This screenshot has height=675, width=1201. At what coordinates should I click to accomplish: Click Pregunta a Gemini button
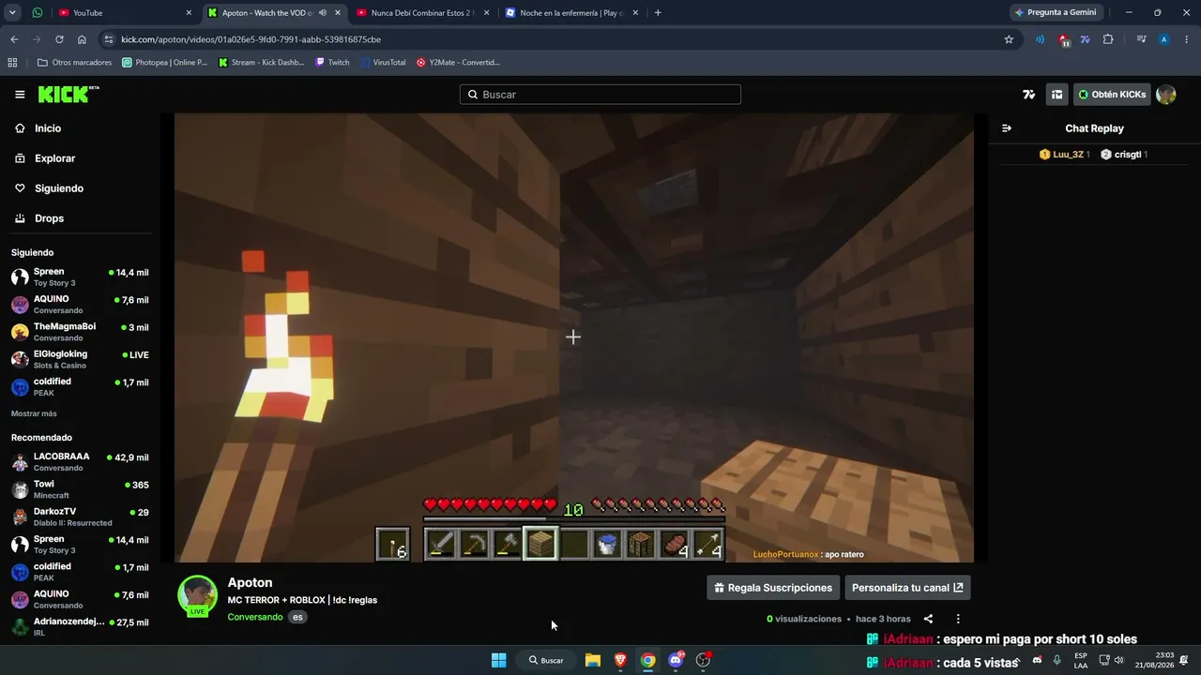pos(1056,13)
